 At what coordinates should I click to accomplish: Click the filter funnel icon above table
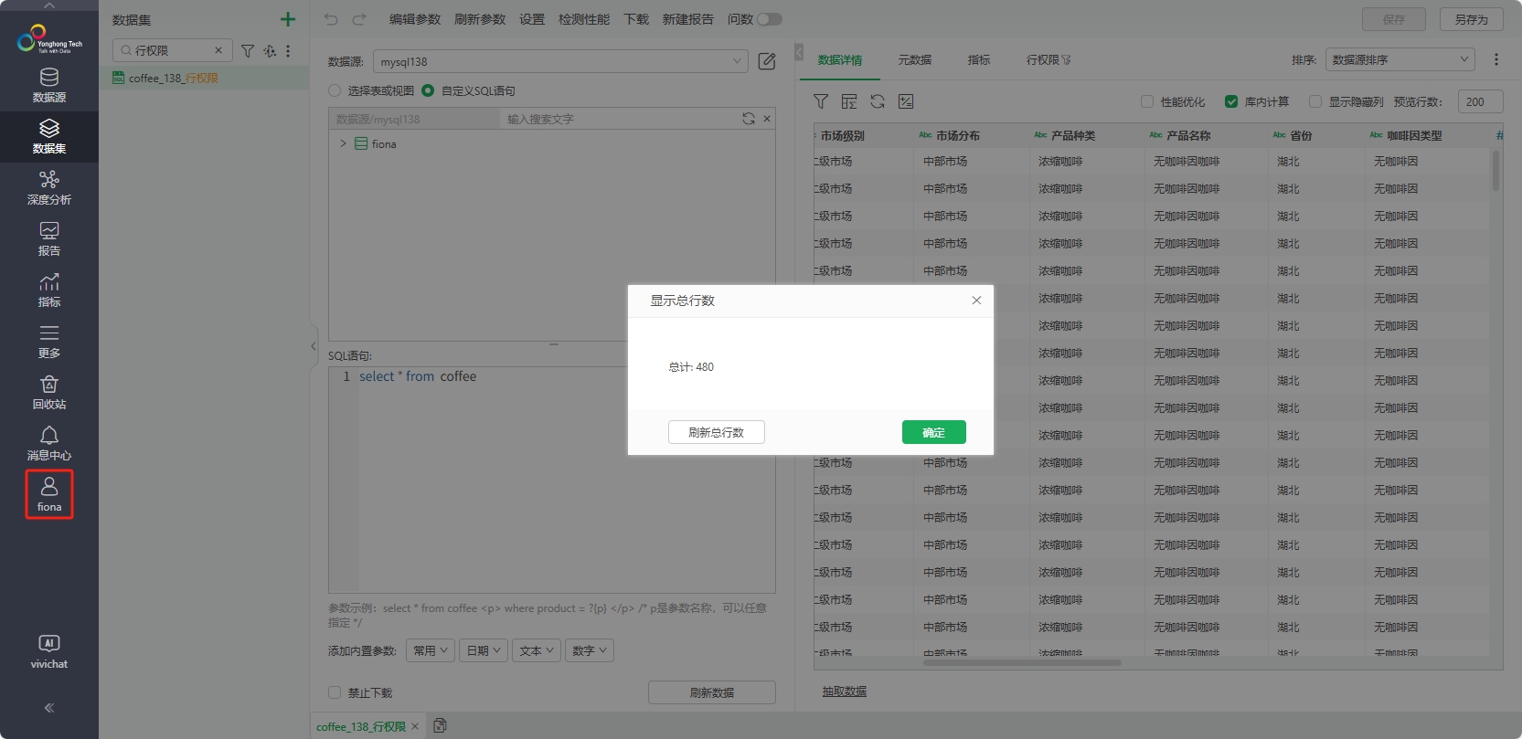(821, 101)
